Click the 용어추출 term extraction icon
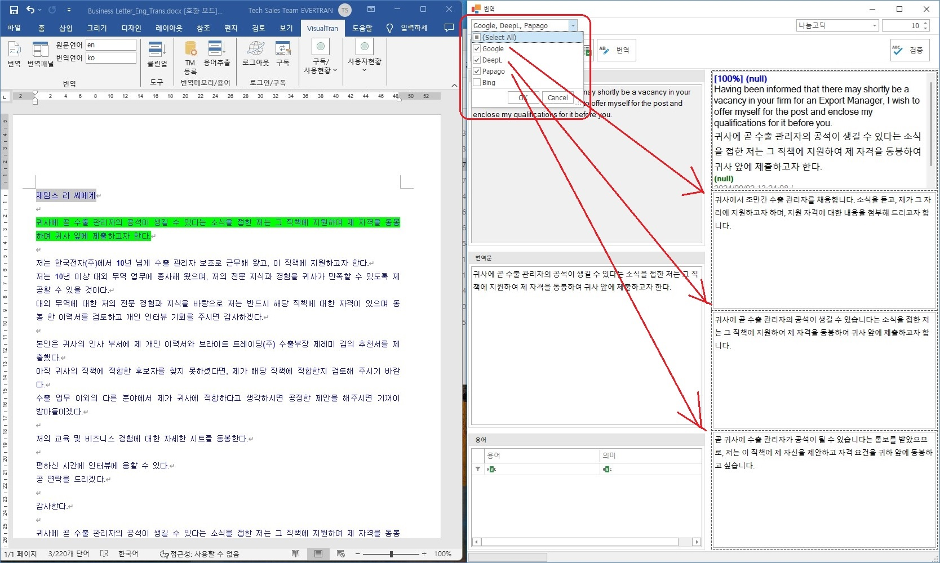This screenshot has width=940, height=563. (216, 54)
